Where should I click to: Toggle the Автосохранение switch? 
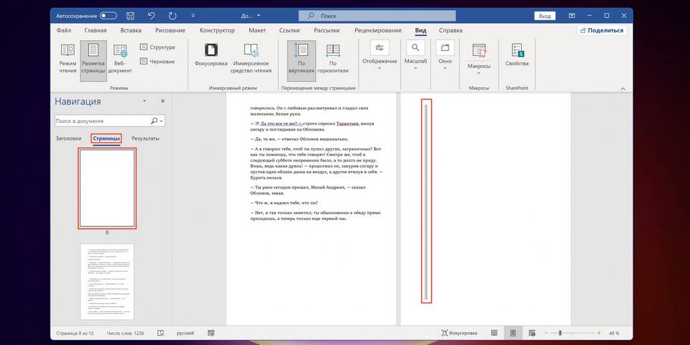point(108,15)
